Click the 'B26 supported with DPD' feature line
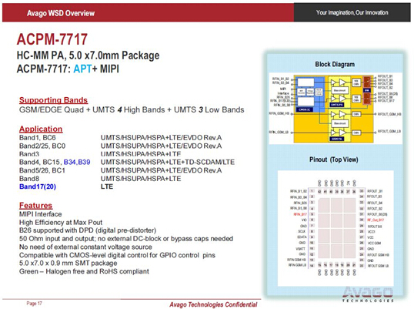 pos(88,230)
